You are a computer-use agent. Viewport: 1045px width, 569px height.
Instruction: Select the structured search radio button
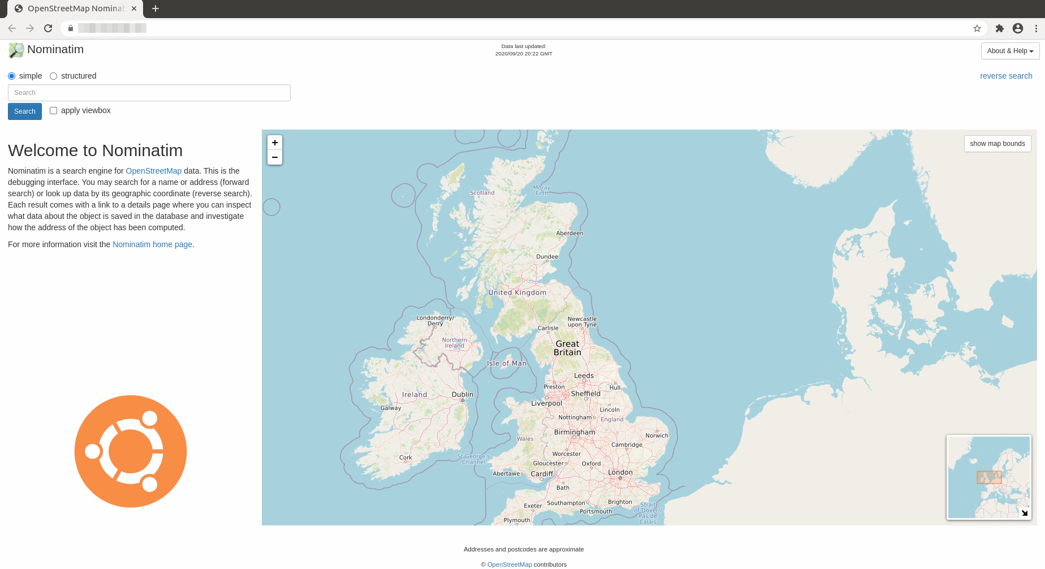pyautogui.click(x=54, y=76)
